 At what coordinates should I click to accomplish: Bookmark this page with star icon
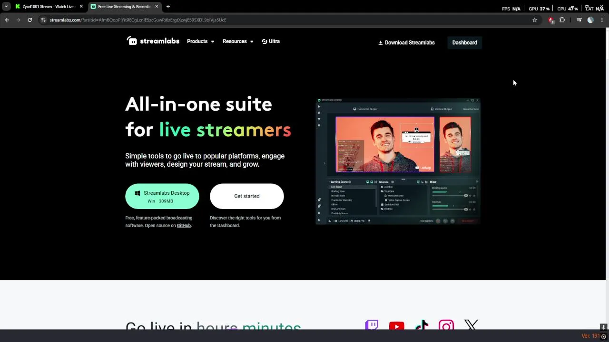tap(535, 20)
